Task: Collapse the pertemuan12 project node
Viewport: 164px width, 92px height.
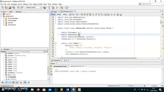Action: [x=2, y=16]
